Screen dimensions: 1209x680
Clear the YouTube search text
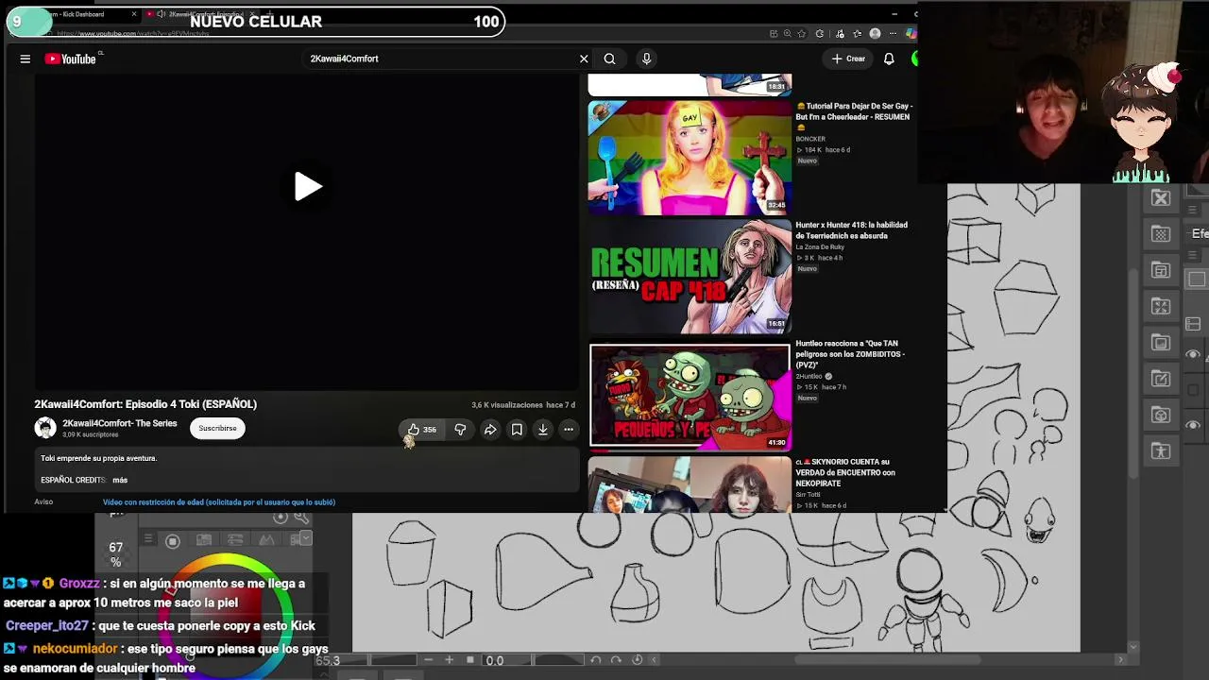pyautogui.click(x=584, y=59)
